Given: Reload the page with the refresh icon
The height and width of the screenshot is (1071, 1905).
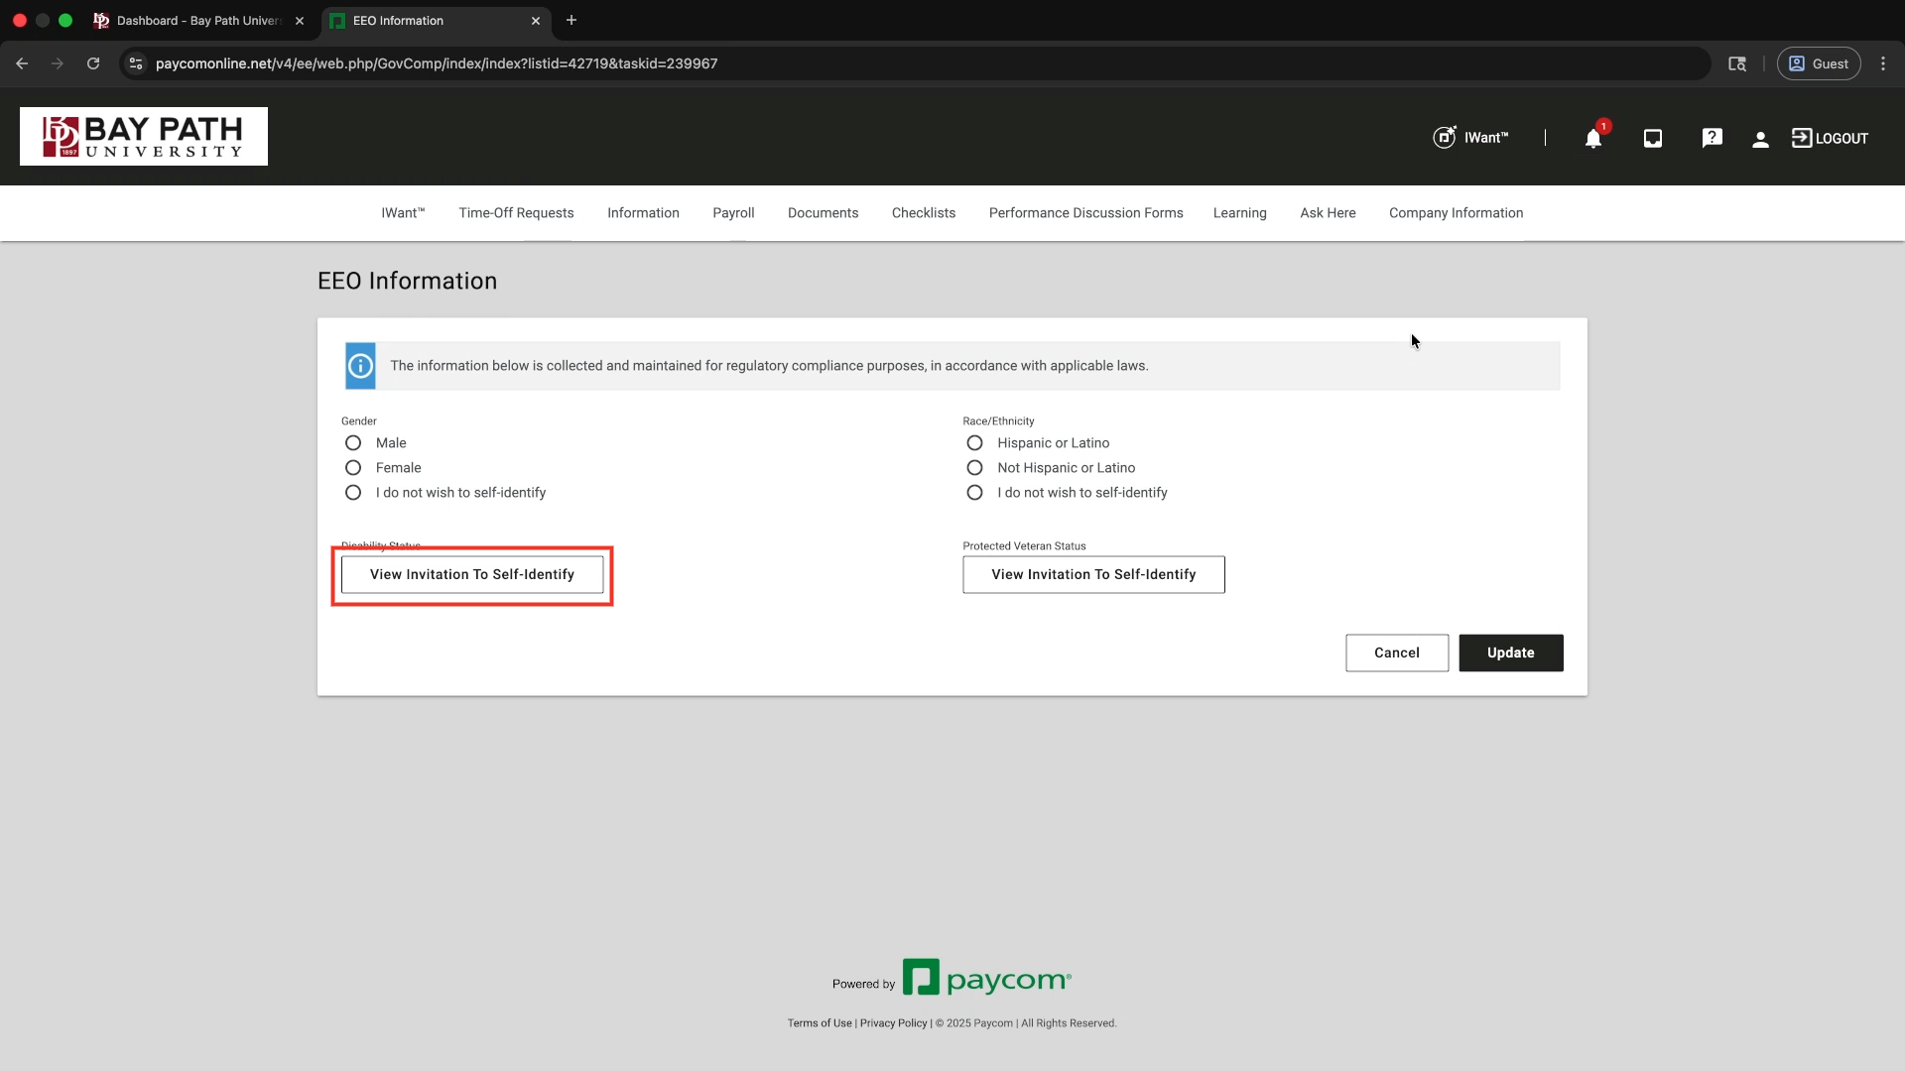Looking at the screenshot, I should [x=93, y=63].
